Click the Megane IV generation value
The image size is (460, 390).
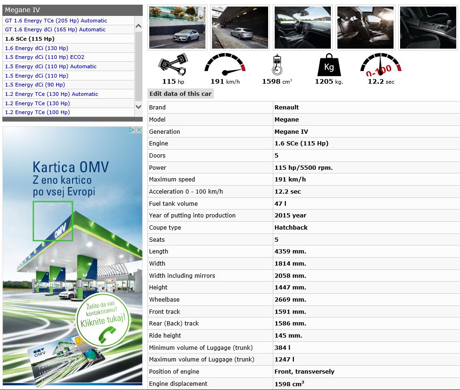(x=292, y=132)
